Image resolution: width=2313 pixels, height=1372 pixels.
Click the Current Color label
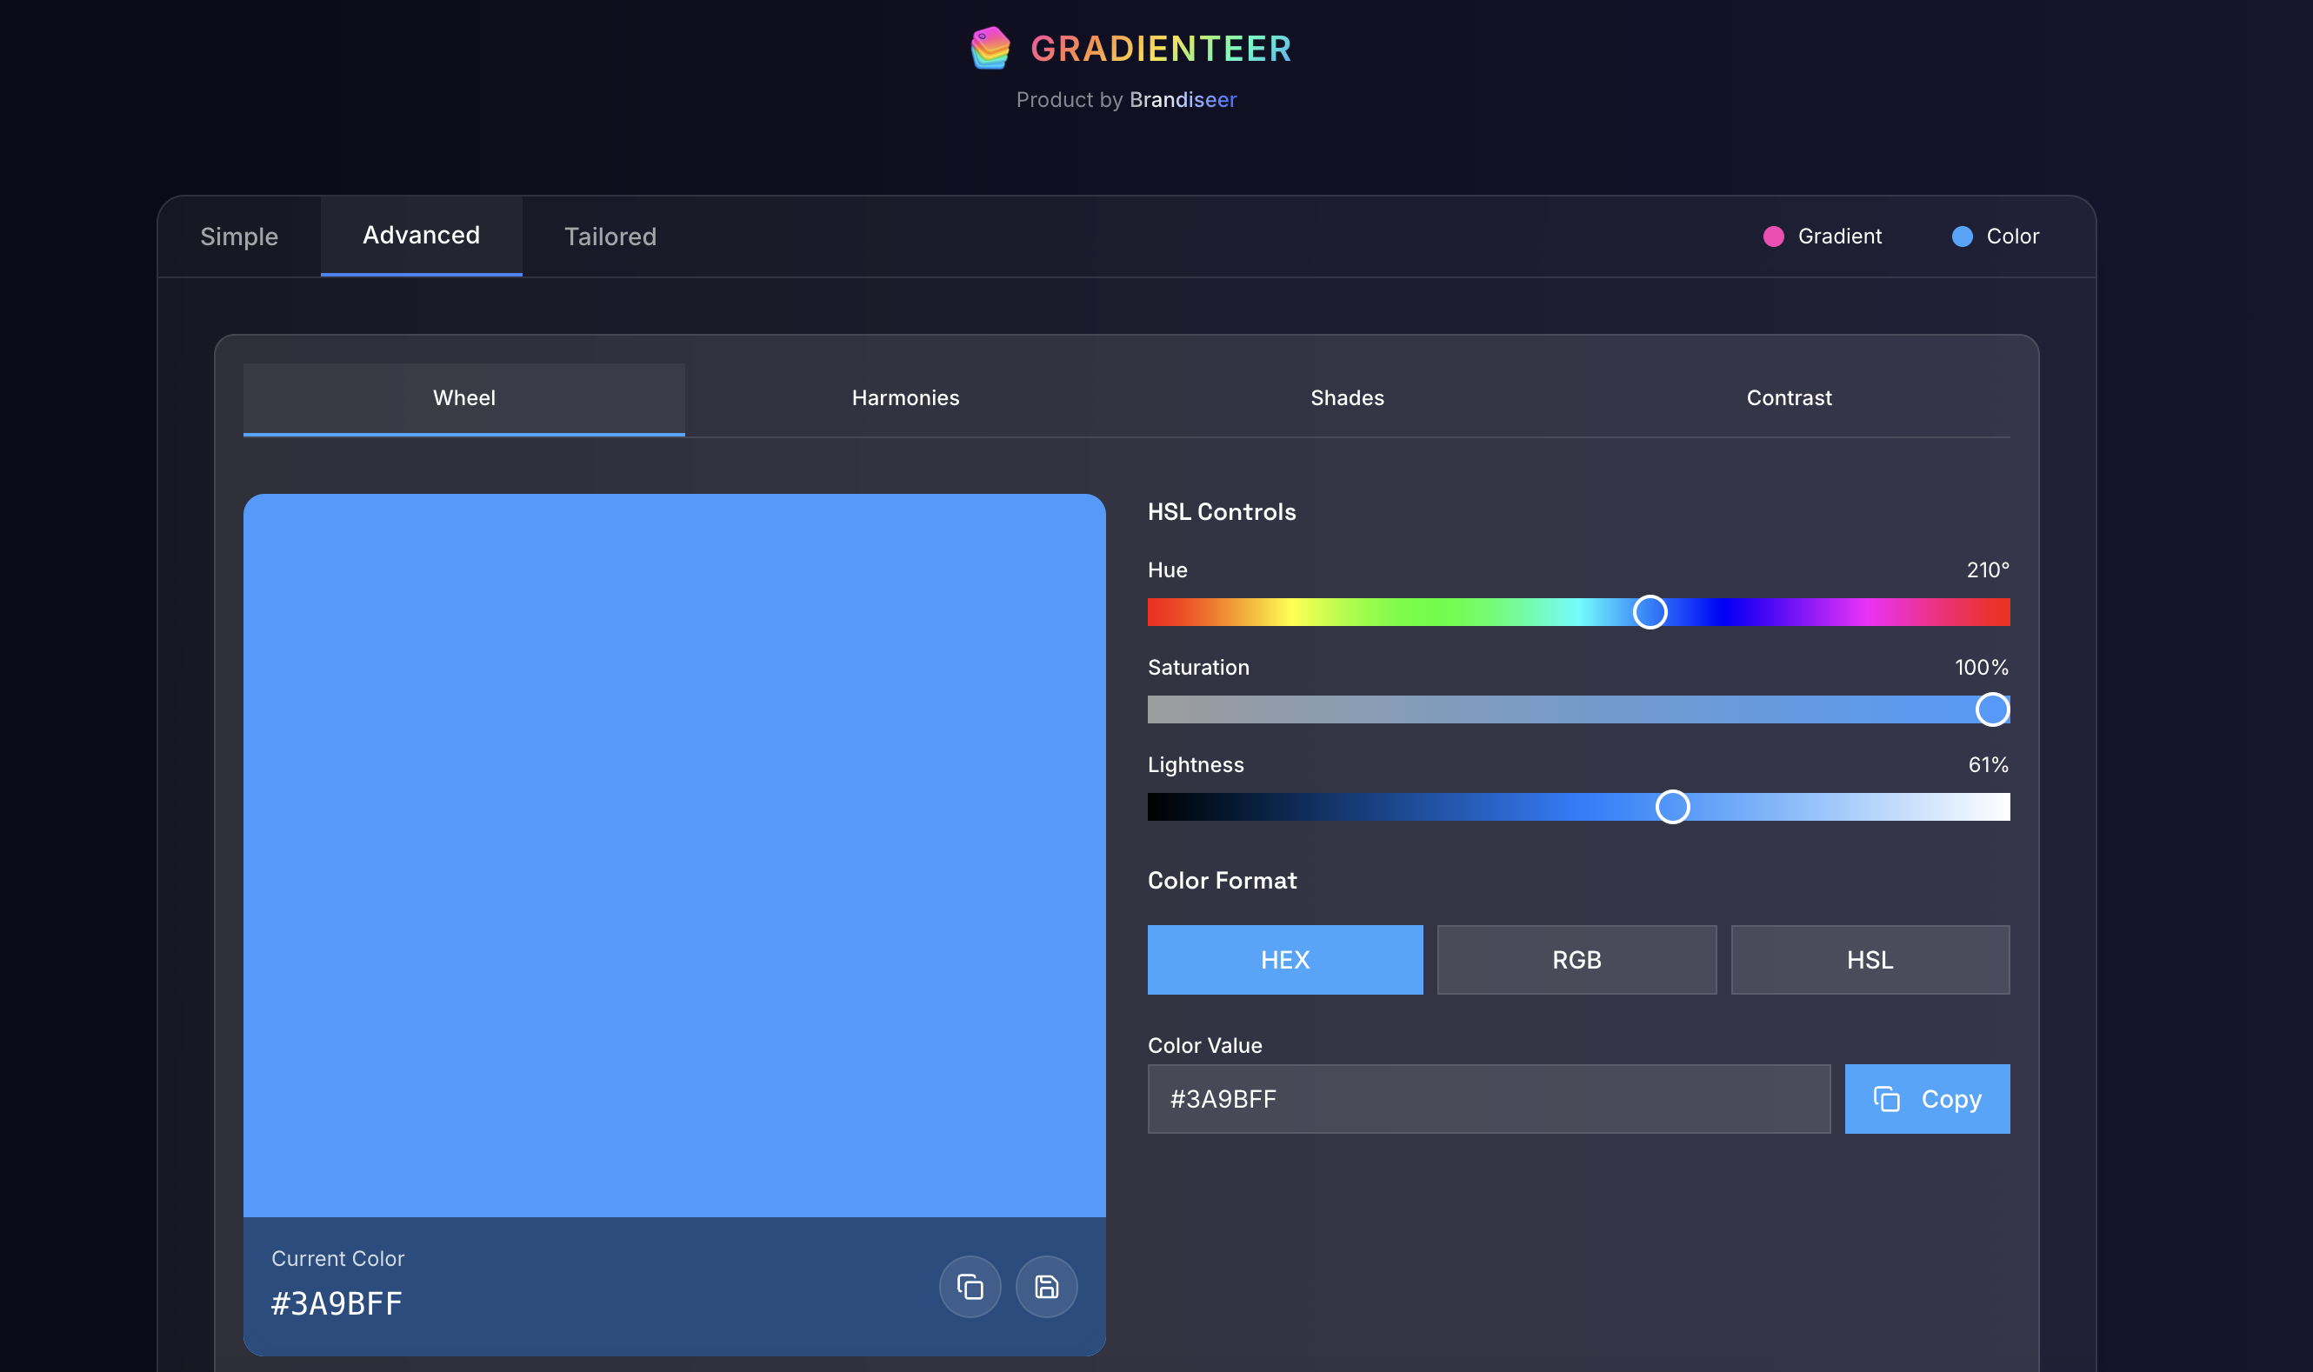point(337,1258)
